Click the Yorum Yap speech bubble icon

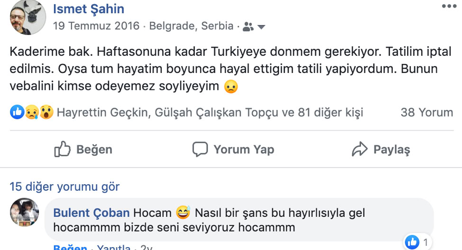tap(200, 149)
